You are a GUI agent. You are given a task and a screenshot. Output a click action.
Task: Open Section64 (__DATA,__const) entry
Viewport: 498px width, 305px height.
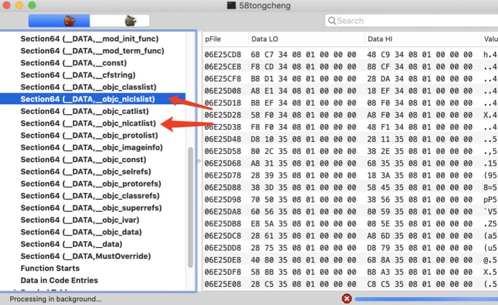click(73, 63)
